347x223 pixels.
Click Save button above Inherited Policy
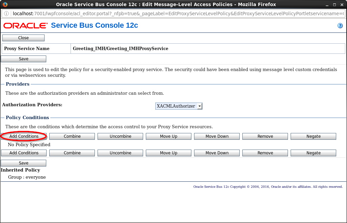coord(24,163)
